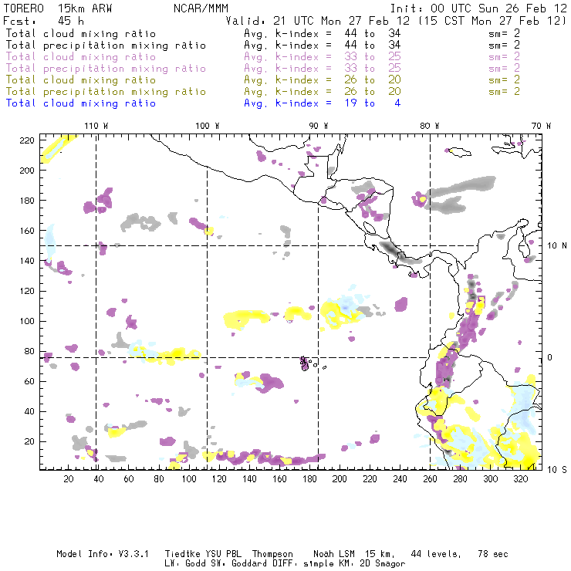571x571 pixels.
Task: Select the "LW: Godd" radiation label
Action: (x=184, y=564)
